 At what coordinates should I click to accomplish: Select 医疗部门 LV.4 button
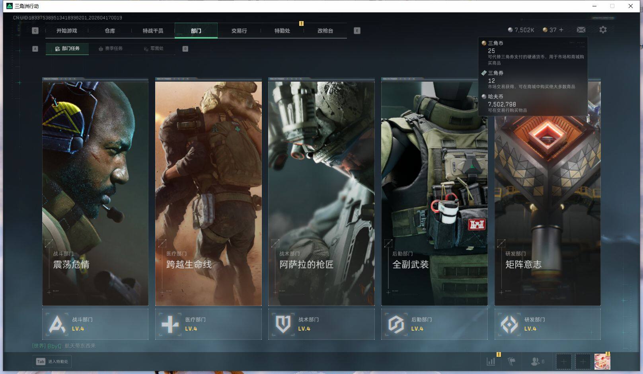pos(208,324)
